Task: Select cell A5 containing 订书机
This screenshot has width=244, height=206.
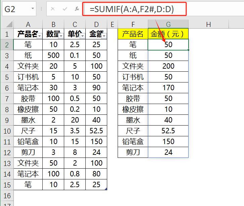Action: tap(28, 77)
